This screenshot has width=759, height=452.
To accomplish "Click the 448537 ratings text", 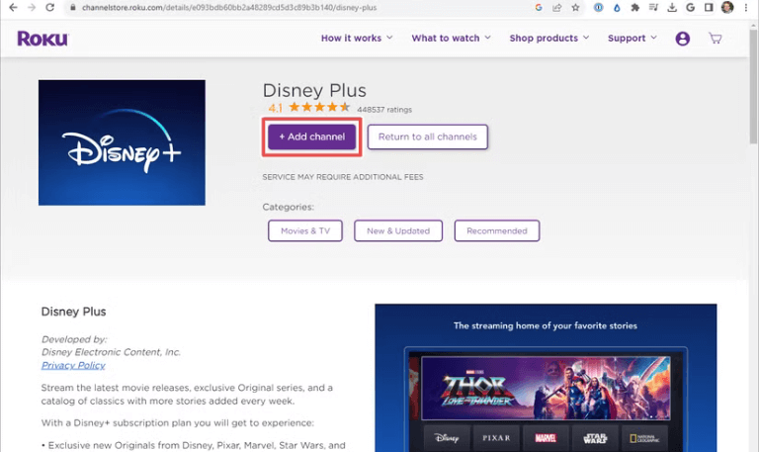I will [384, 110].
